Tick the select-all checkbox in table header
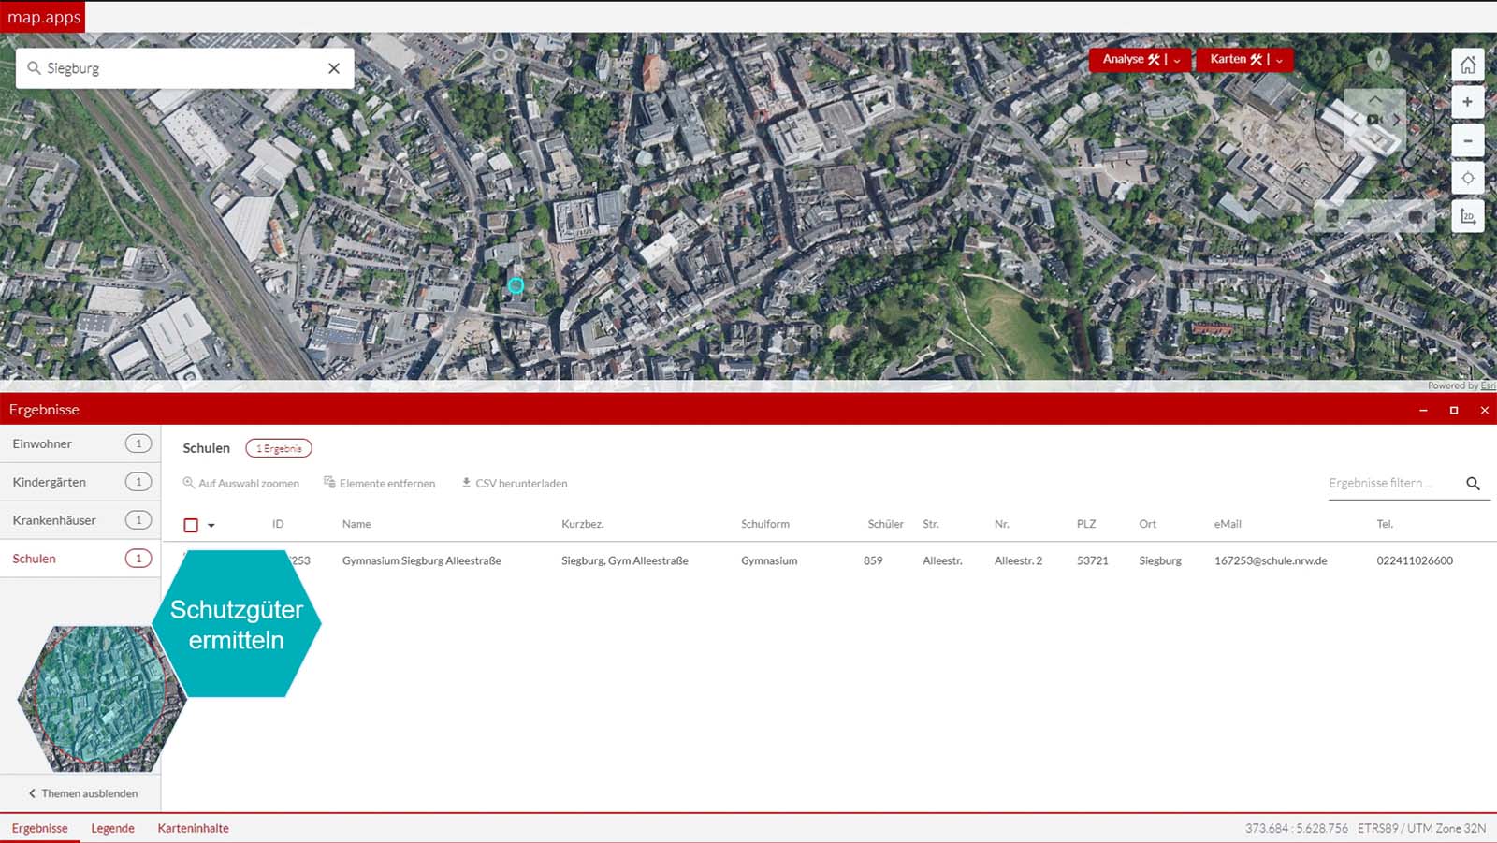The height and width of the screenshot is (843, 1497). (x=191, y=525)
